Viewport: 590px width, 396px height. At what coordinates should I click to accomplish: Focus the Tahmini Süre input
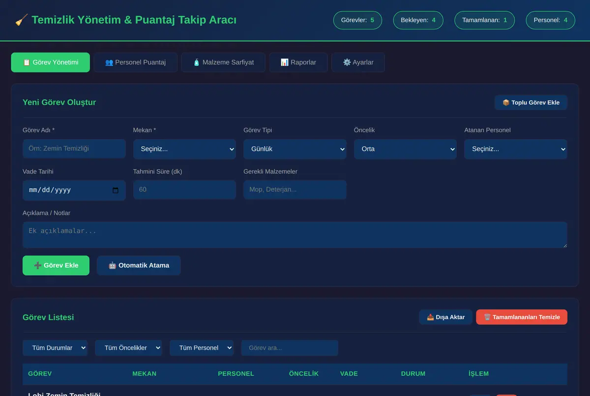click(184, 190)
